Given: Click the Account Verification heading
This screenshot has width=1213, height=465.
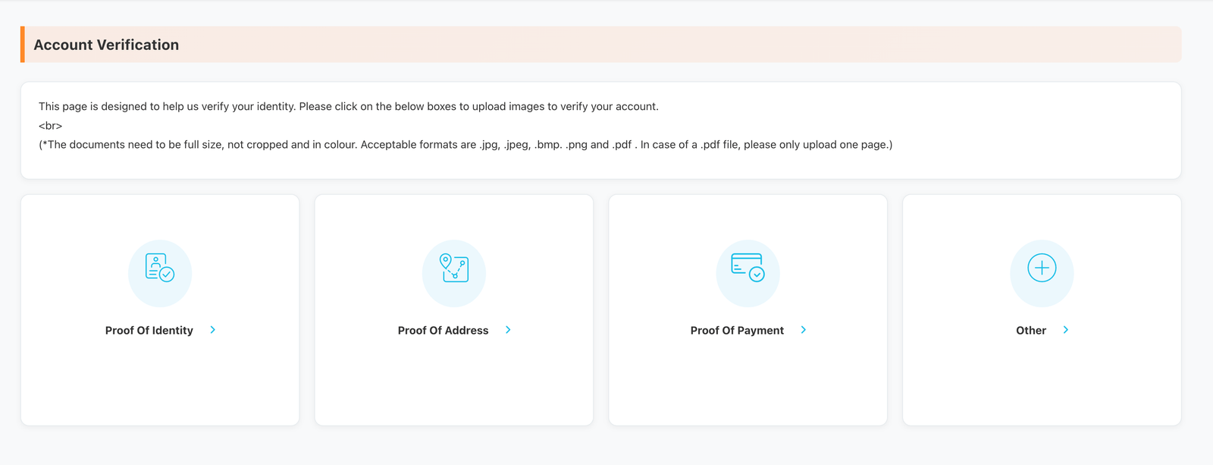Looking at the screenshot, I should 106,45.
